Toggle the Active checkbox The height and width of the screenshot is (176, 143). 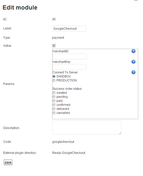54,46
